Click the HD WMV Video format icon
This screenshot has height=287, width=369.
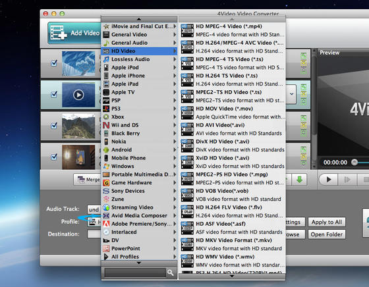pos(187,261)
